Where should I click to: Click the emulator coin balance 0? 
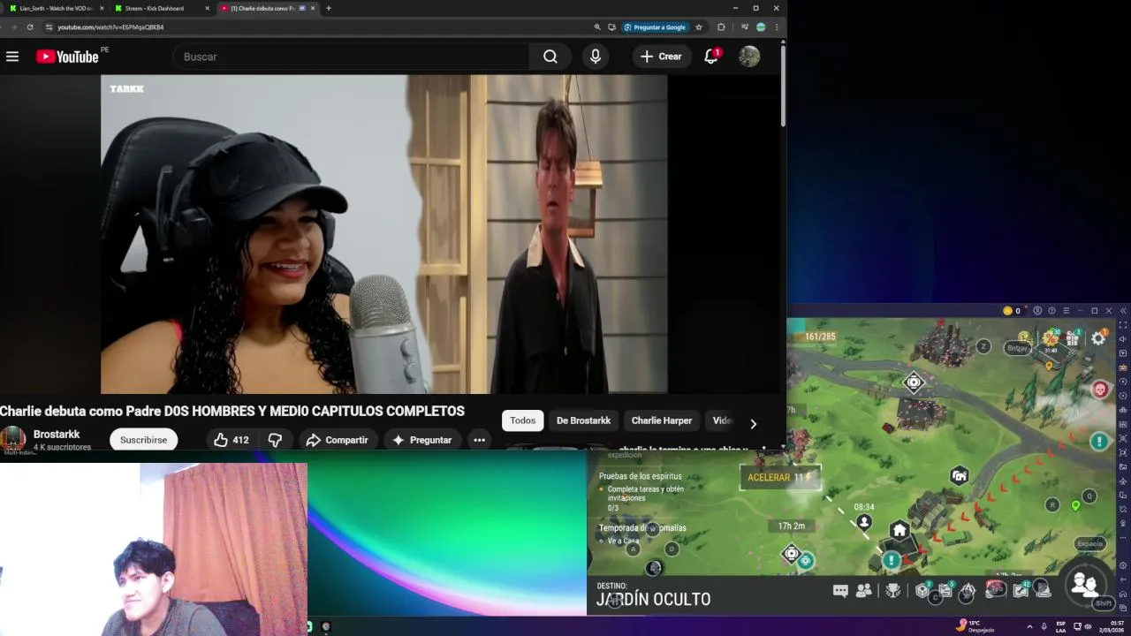pyautogui.click(x=1012, y=311)
